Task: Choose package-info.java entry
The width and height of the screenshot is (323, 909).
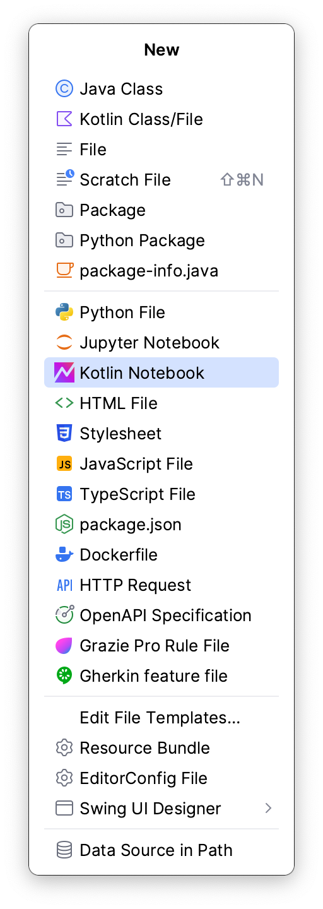Action: [161, 271]
